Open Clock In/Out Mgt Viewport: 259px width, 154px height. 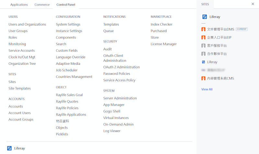tap(22, 57)
